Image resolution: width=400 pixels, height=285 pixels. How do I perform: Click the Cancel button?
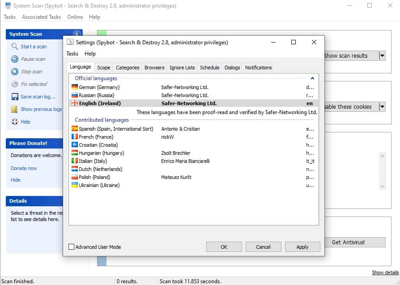[x=263, y=247]
